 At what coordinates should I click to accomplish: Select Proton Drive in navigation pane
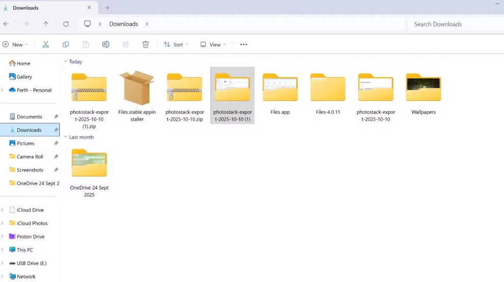point(31,237)
